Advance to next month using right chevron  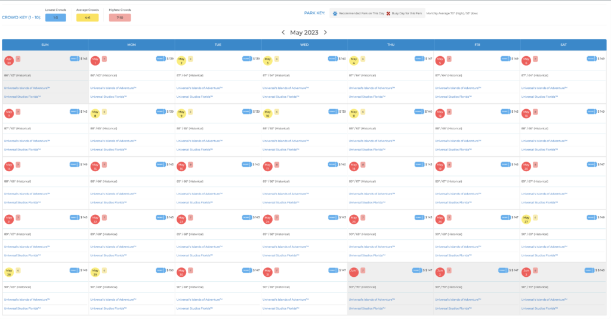[325, 33]
